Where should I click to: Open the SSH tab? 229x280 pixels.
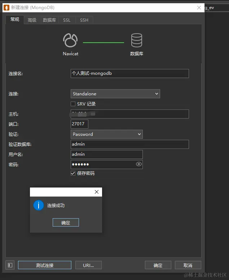(x=84, y=20)
